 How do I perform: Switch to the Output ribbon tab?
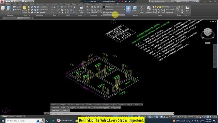click(74, 4)
